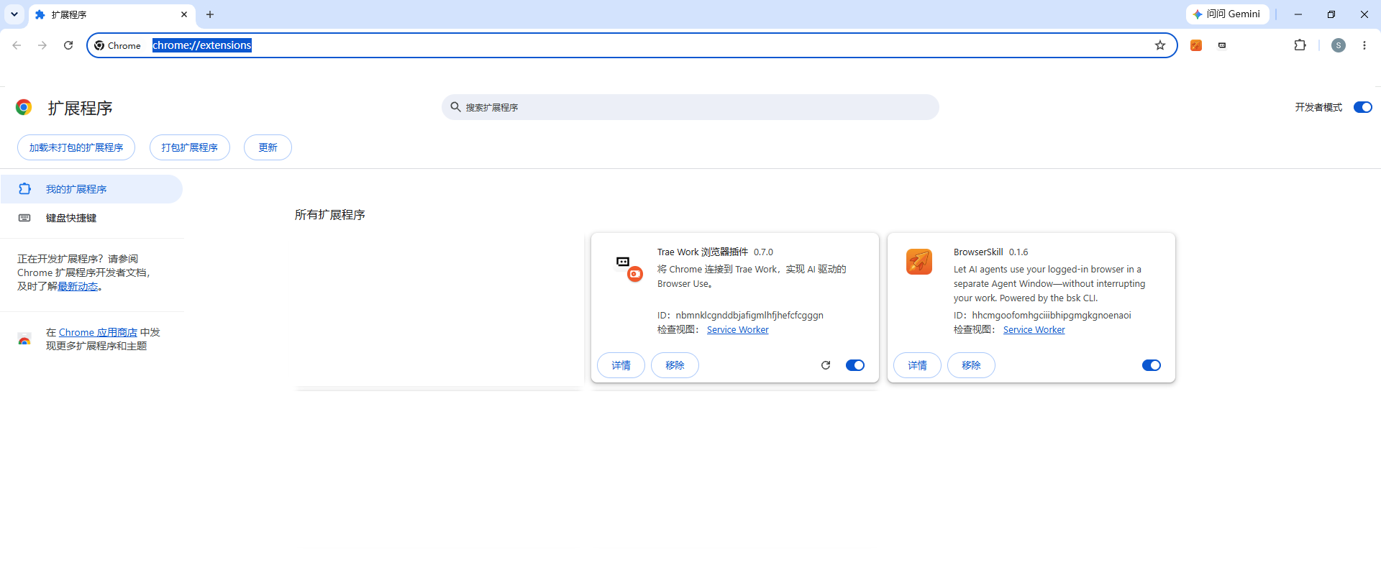Click the Trae Work ID text nbmnklcgnddbjafigmlhfjhefcfcgggn
Image resolution: width=1381 pixels, height=573 pixels.
point(749,316)
